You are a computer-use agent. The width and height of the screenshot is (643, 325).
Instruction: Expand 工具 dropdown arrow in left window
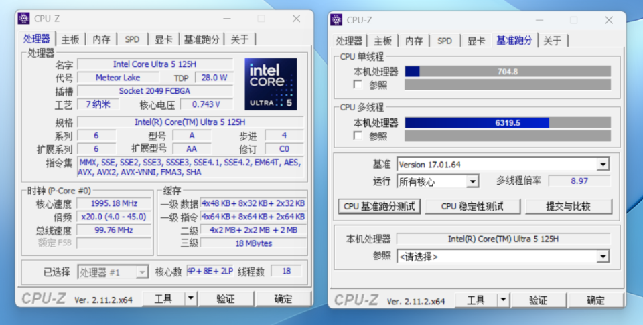click(191, 298)
